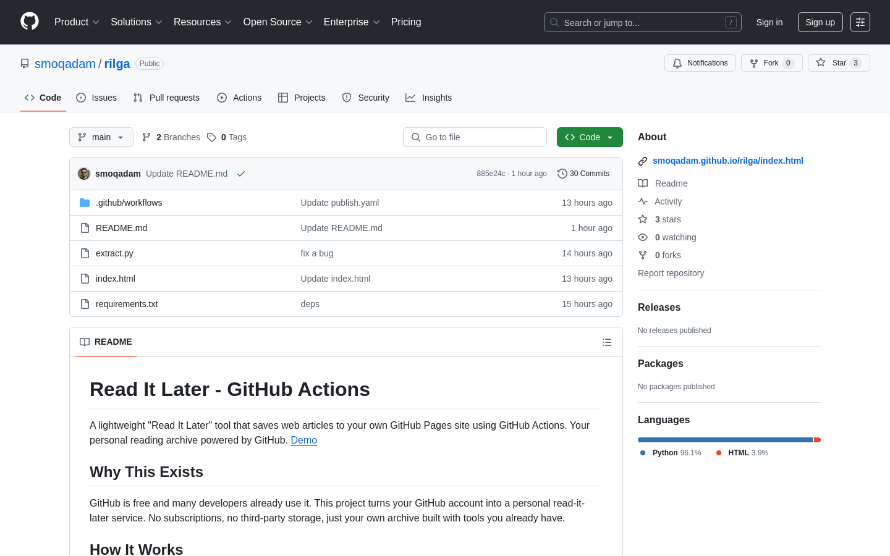Image resolution: width=890 pixels, height=556 pixels.
Task: Expand the Product menu
Action: pos(77,22)
